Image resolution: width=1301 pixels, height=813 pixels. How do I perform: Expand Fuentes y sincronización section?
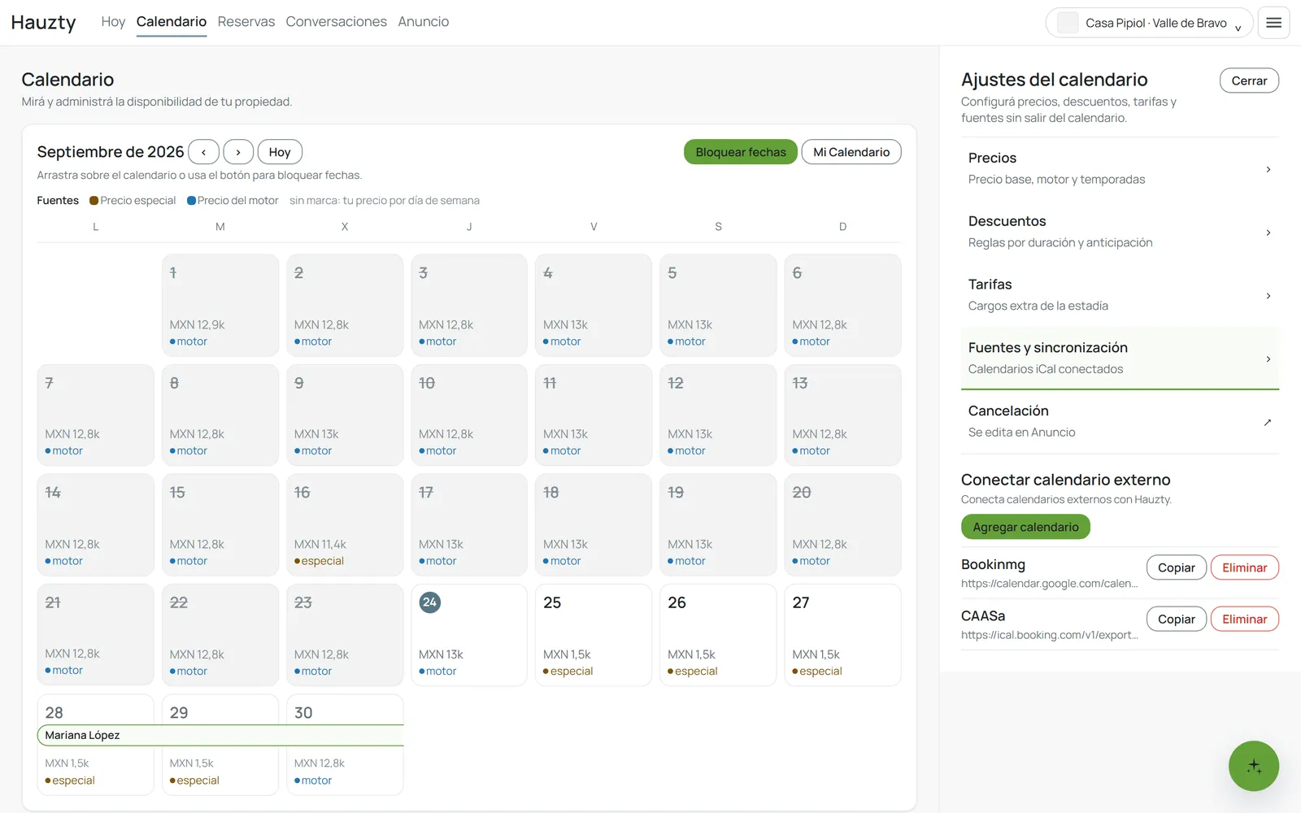[x=1120, y=358]
